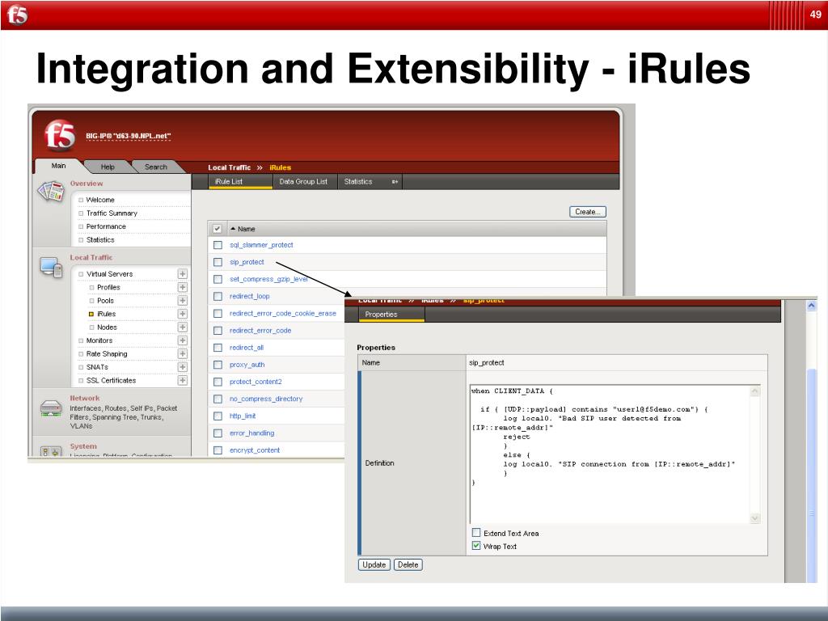This screenshot has width=828, height=621.
Task: Click the plus icon next to Monitors
Action: (x=182, y=340)
